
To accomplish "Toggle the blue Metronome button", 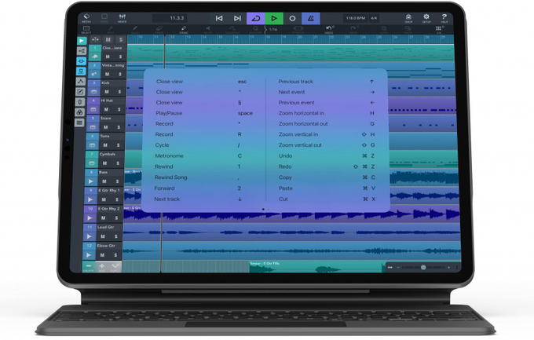I will 311,18.
